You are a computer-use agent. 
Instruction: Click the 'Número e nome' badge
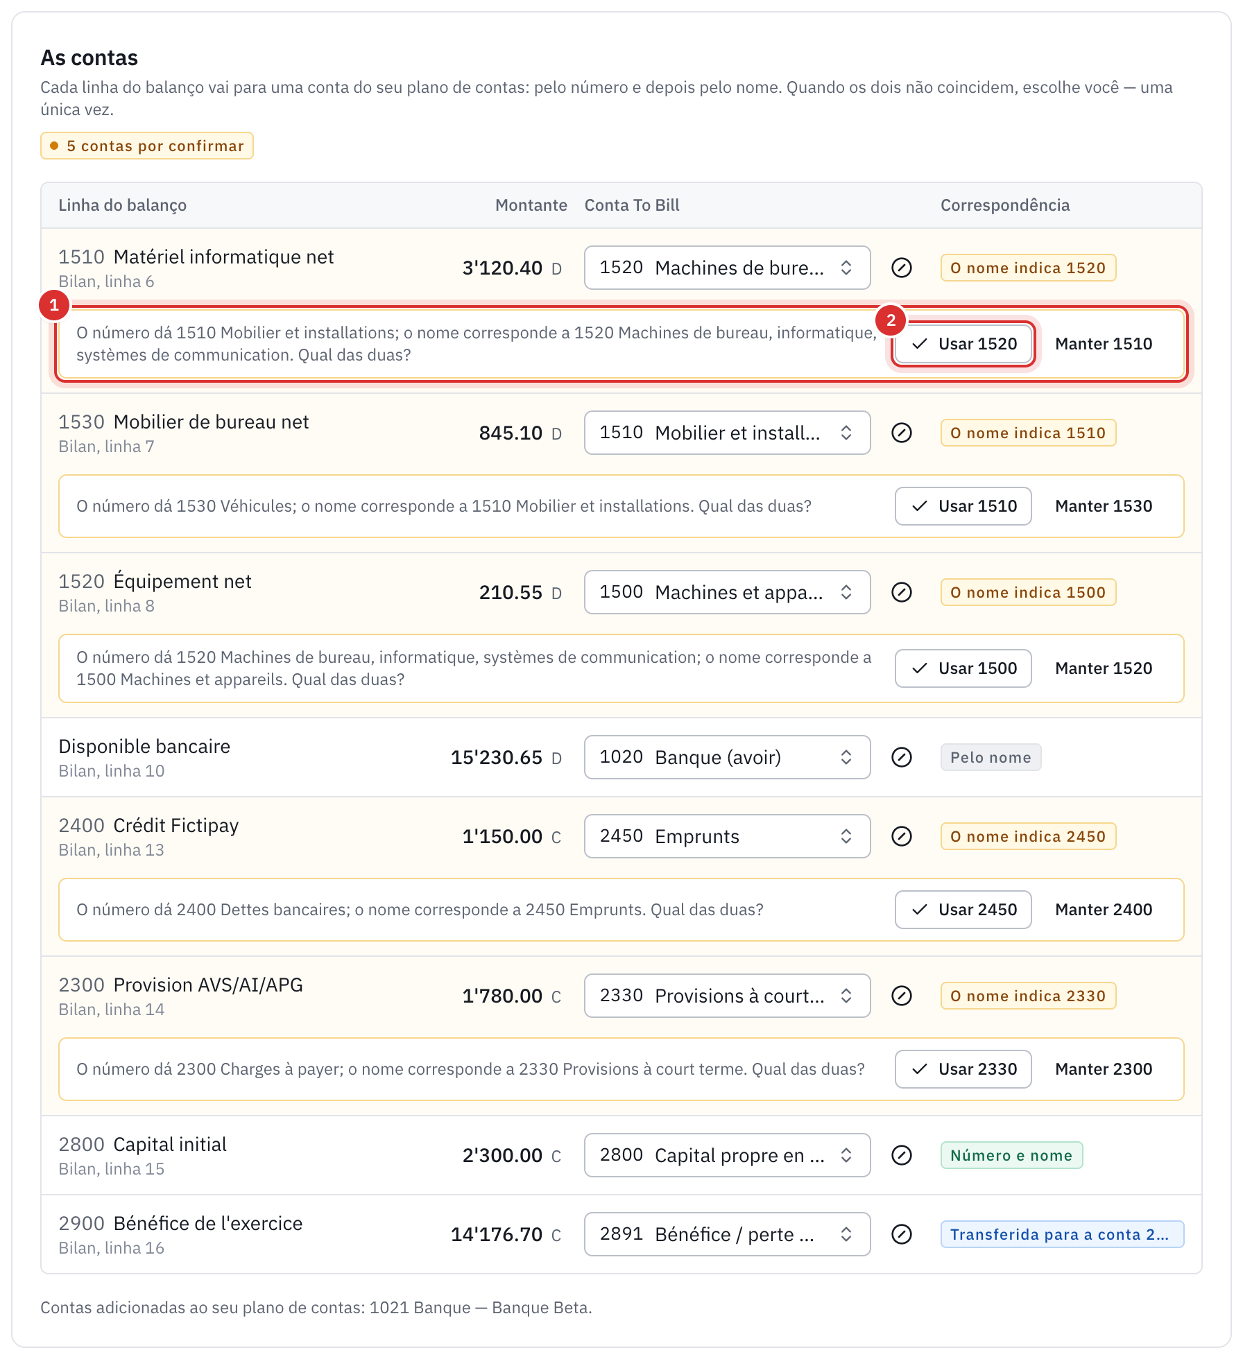(1011, 1155)
